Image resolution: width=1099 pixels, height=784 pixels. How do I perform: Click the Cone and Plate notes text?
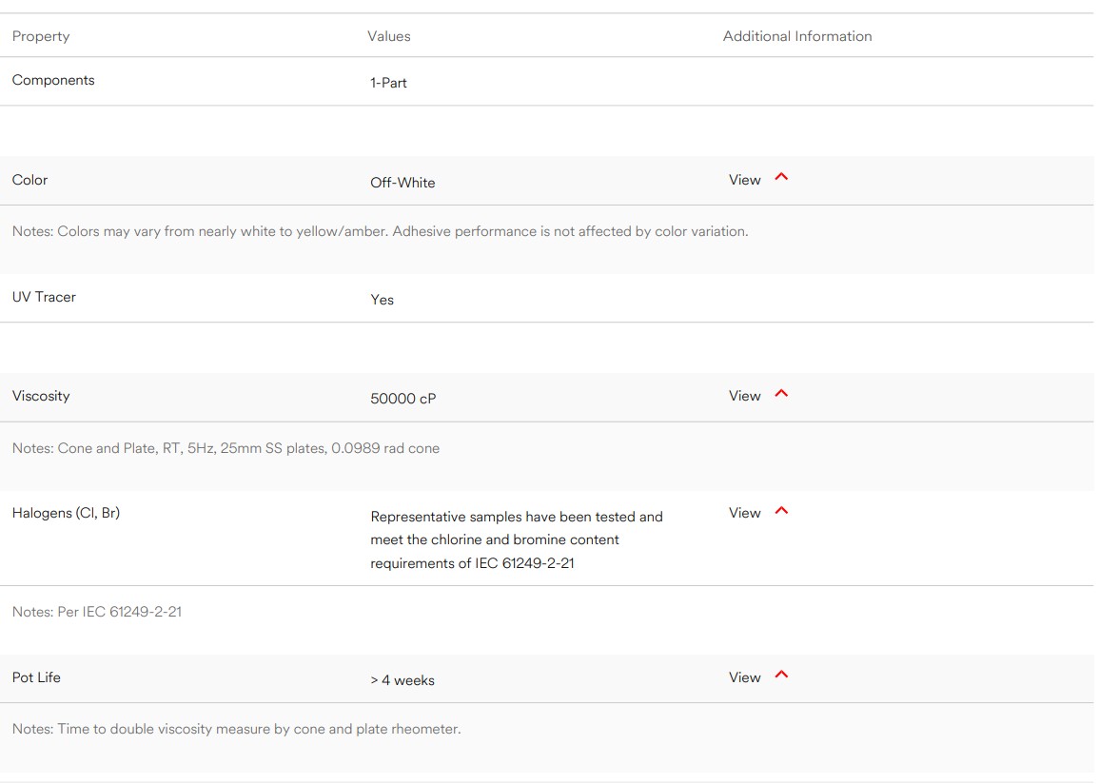click(x=226, y=448)
